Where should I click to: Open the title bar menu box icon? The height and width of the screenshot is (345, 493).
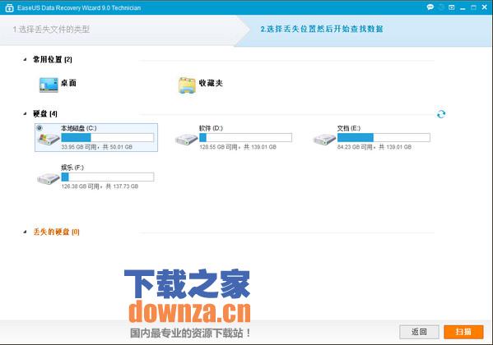(452, 7)
